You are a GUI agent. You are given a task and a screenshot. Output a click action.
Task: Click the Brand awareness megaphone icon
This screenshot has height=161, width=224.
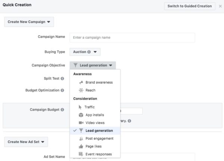pyautogui.click(x=81, y=82)
